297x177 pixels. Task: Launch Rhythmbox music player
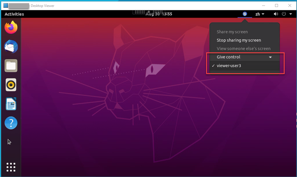coord(11,85)
